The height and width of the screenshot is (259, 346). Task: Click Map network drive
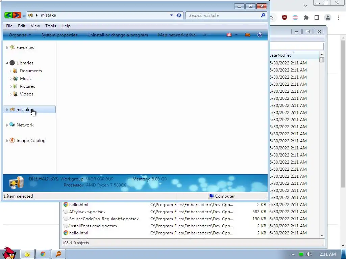click(x=177, y=35)
